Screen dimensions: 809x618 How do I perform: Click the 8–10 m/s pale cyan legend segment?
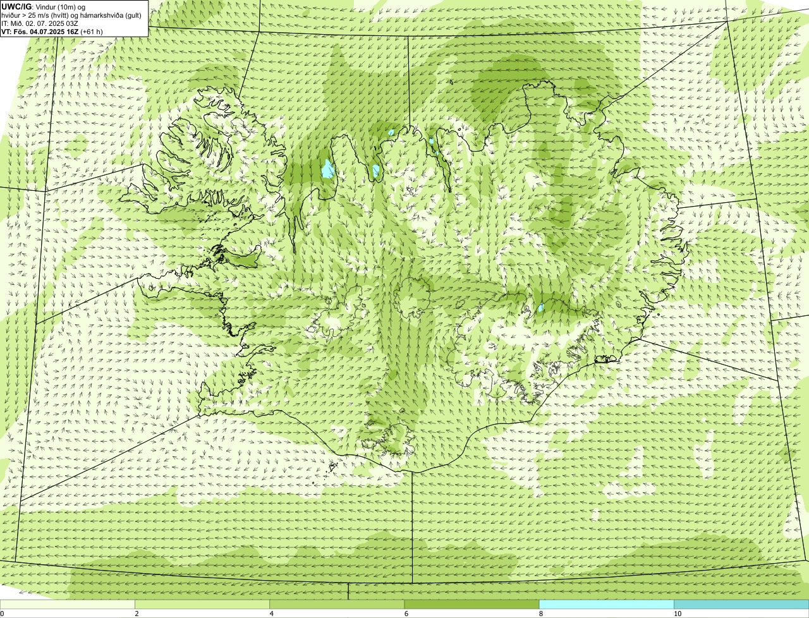pos(607,605)
